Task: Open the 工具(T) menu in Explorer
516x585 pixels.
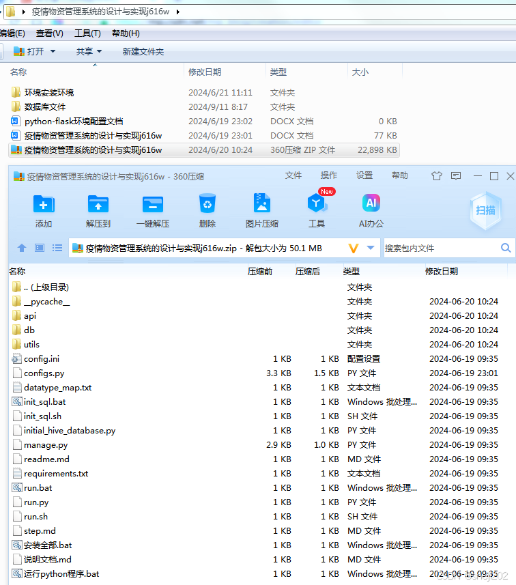Action: 87,33
